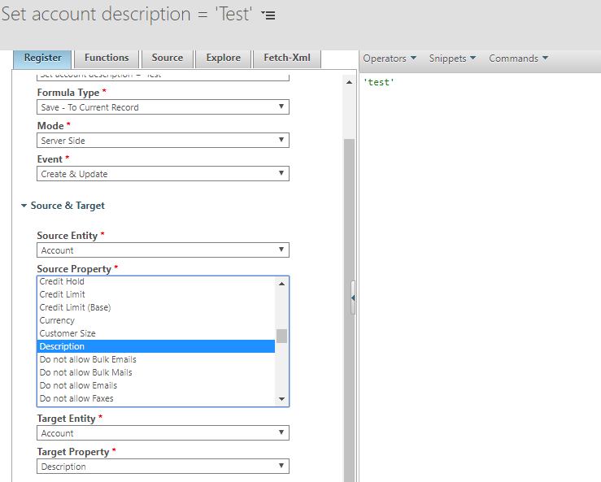The width and height of the screenshot is (601, 482).
Task: Open the Mode dropdown showing Server Side
Action: [x=163, y=141]
